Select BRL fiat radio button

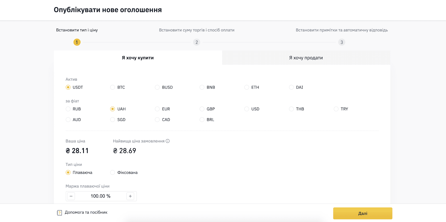[202, 120]
